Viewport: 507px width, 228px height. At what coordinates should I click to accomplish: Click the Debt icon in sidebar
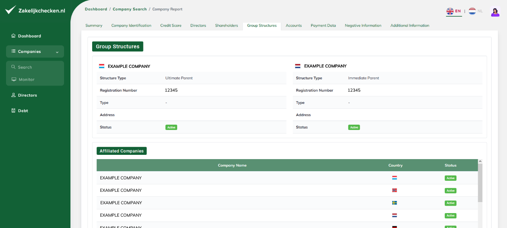click(14, 111)
